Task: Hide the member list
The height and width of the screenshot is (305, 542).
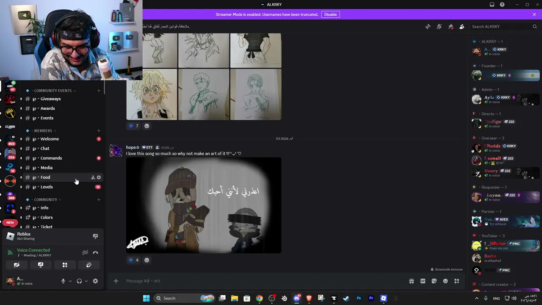Action: coord(462,27)
